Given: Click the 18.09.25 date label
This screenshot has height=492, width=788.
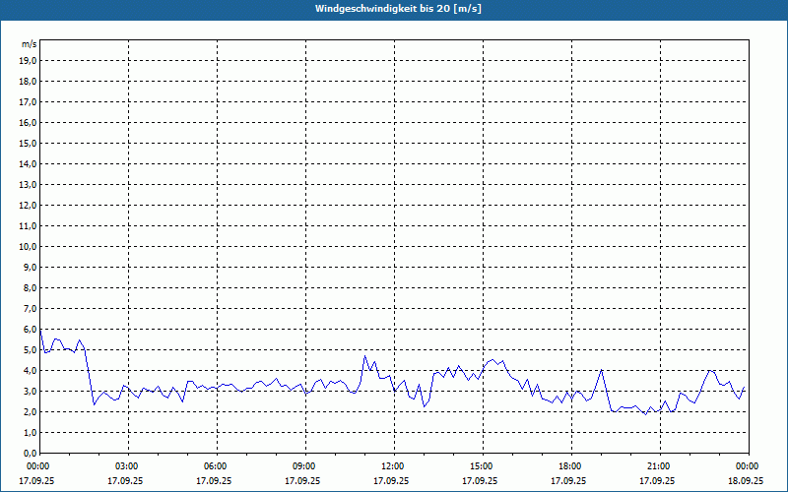Looking at the screenshot, I should tap(746, 481).
